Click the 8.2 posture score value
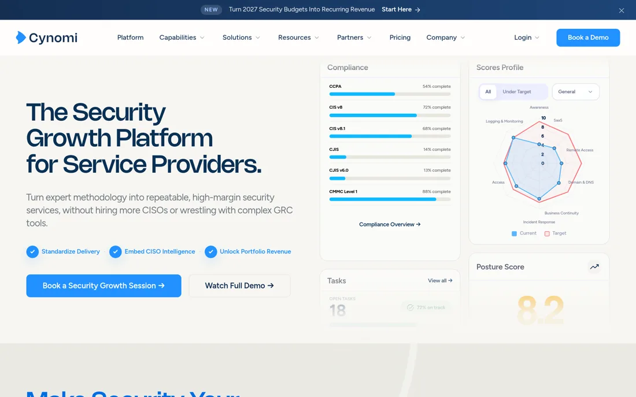 pyautogui.click(x=540, y=311)
